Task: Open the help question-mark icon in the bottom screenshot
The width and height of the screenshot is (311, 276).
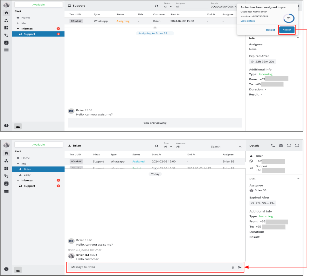Action: (6, 269)
